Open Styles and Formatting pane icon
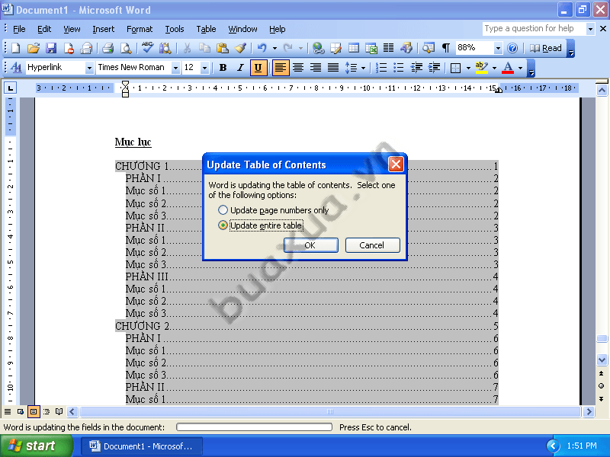610x457 pixels. (x=16, y=68)
